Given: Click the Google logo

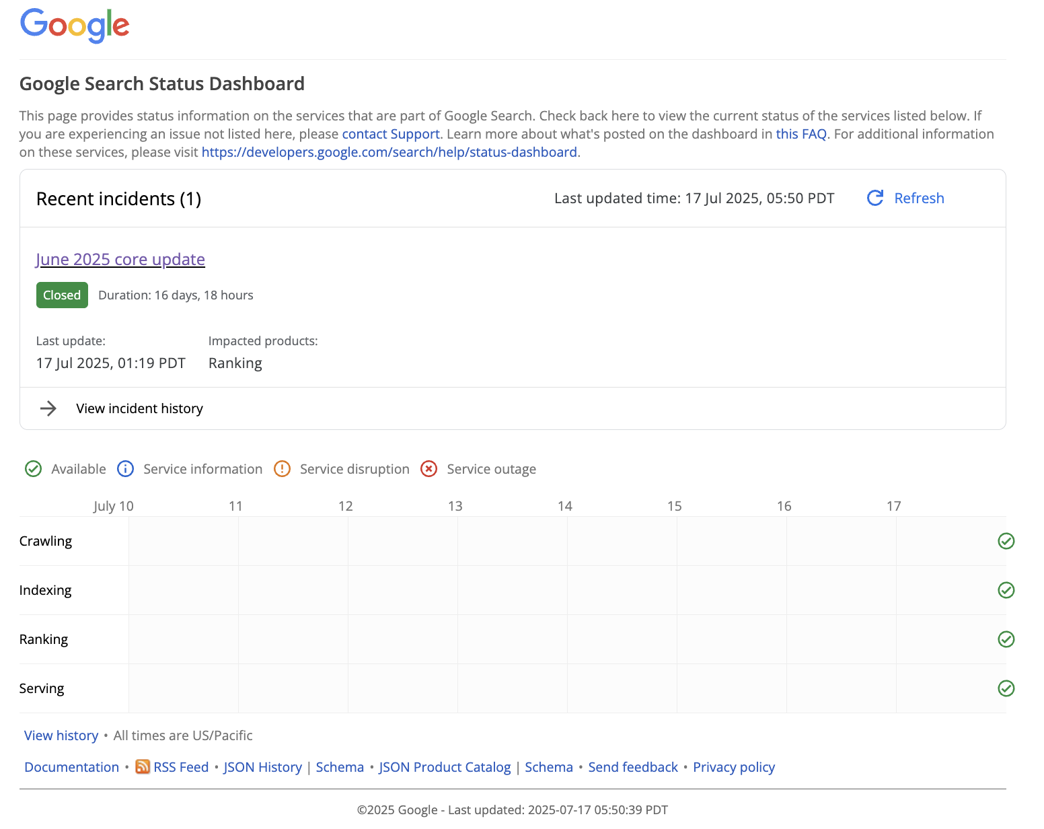Looking at the screenshot, I should pos(74,26).
